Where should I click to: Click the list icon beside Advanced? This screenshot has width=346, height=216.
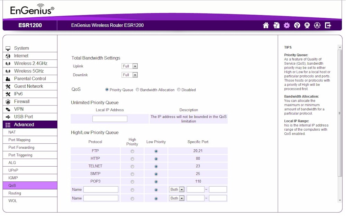8,125
